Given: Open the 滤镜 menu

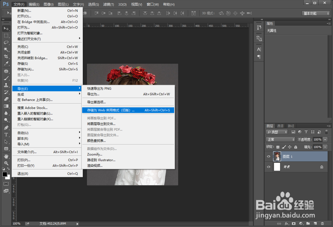Looking at the screenshot, I should pos(109,4).
